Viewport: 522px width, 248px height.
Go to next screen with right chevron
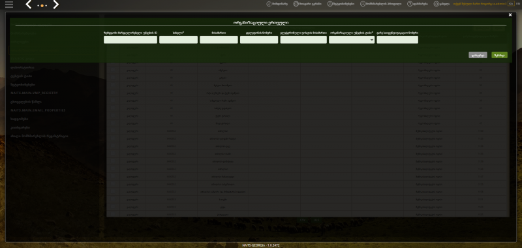coord(55,5)
